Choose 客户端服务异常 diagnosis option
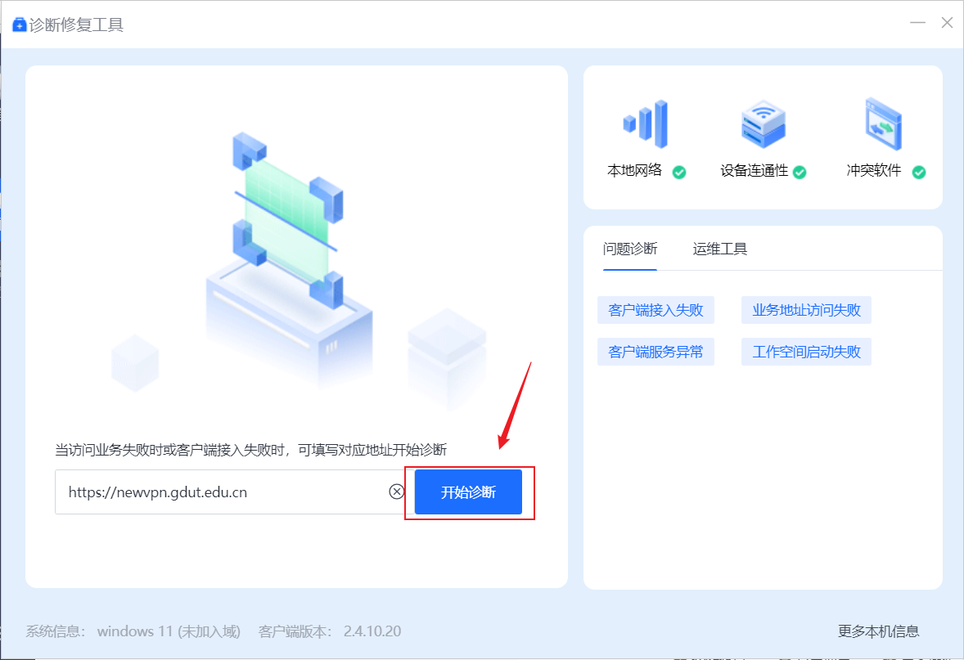This screenshot has width=964, height=660. (x=655, y=352)
